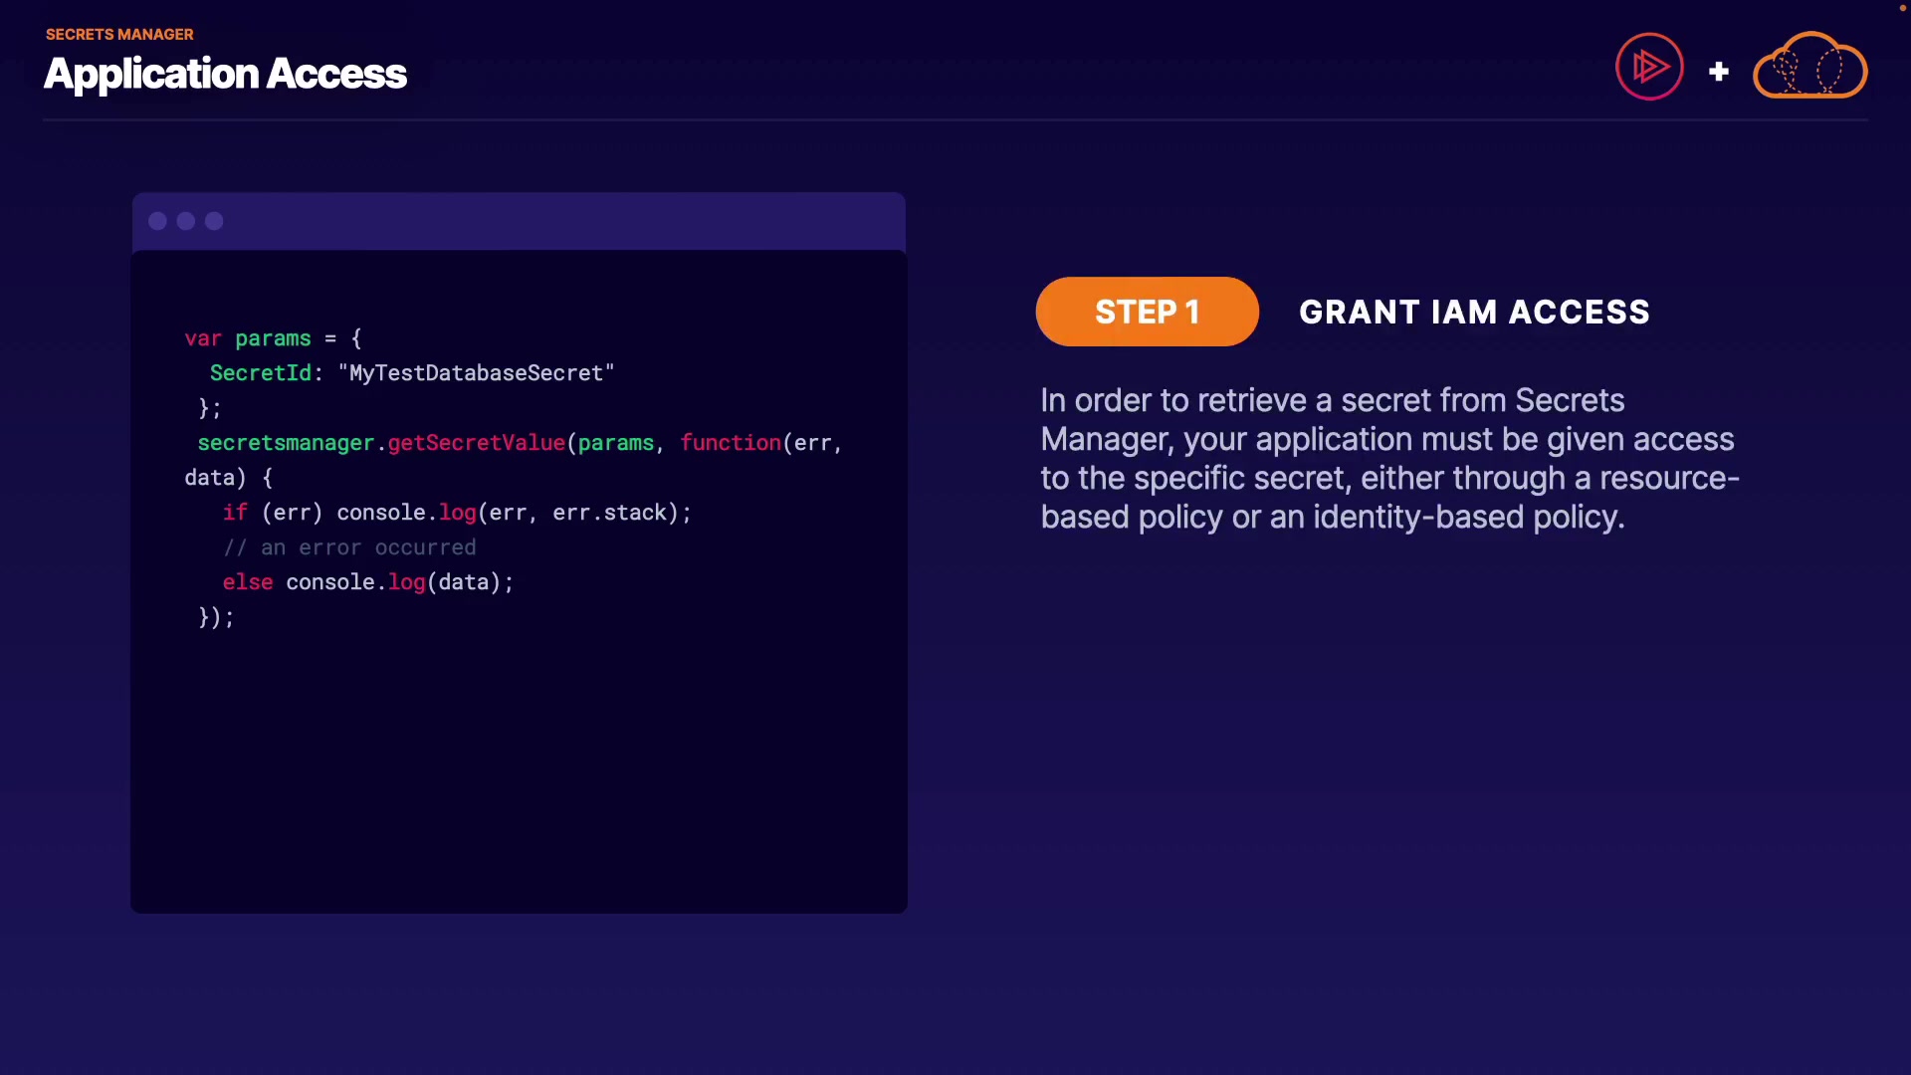Click the orange cloud guru logo

click(x=1809, y=67)
